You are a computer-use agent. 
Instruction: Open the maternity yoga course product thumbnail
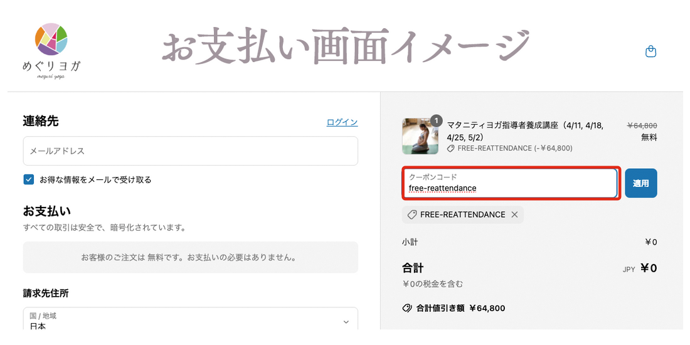pos(420,136)
